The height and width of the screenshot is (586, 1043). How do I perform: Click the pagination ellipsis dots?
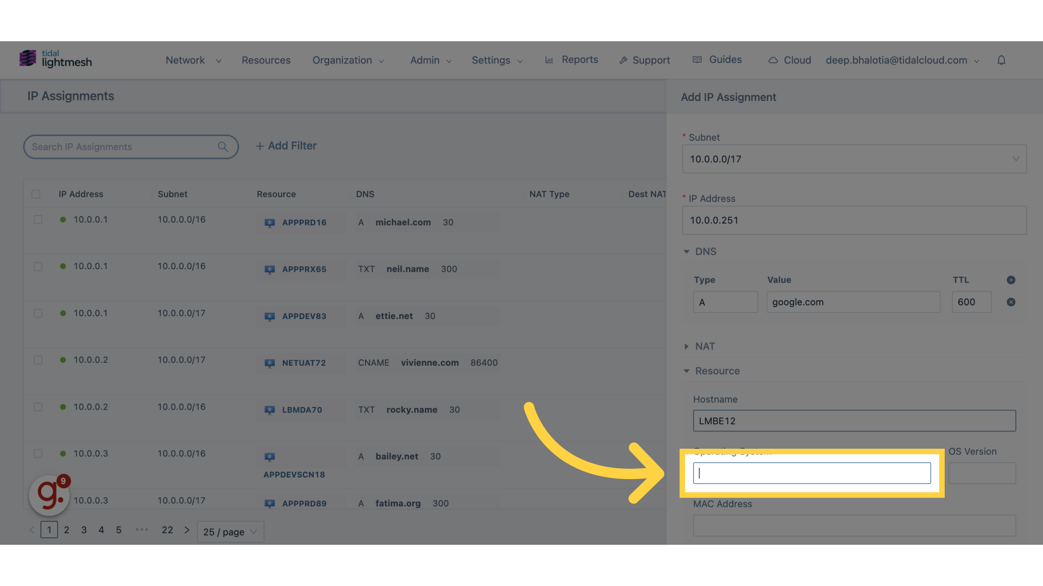pos(142,530)
